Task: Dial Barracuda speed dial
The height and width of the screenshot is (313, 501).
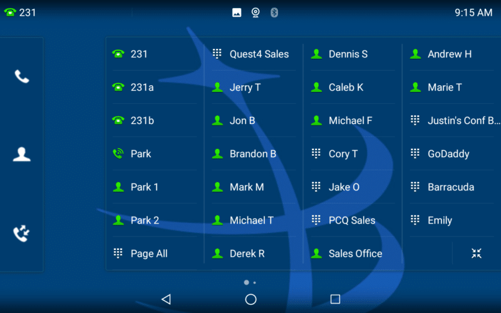Action: (452, 187)
